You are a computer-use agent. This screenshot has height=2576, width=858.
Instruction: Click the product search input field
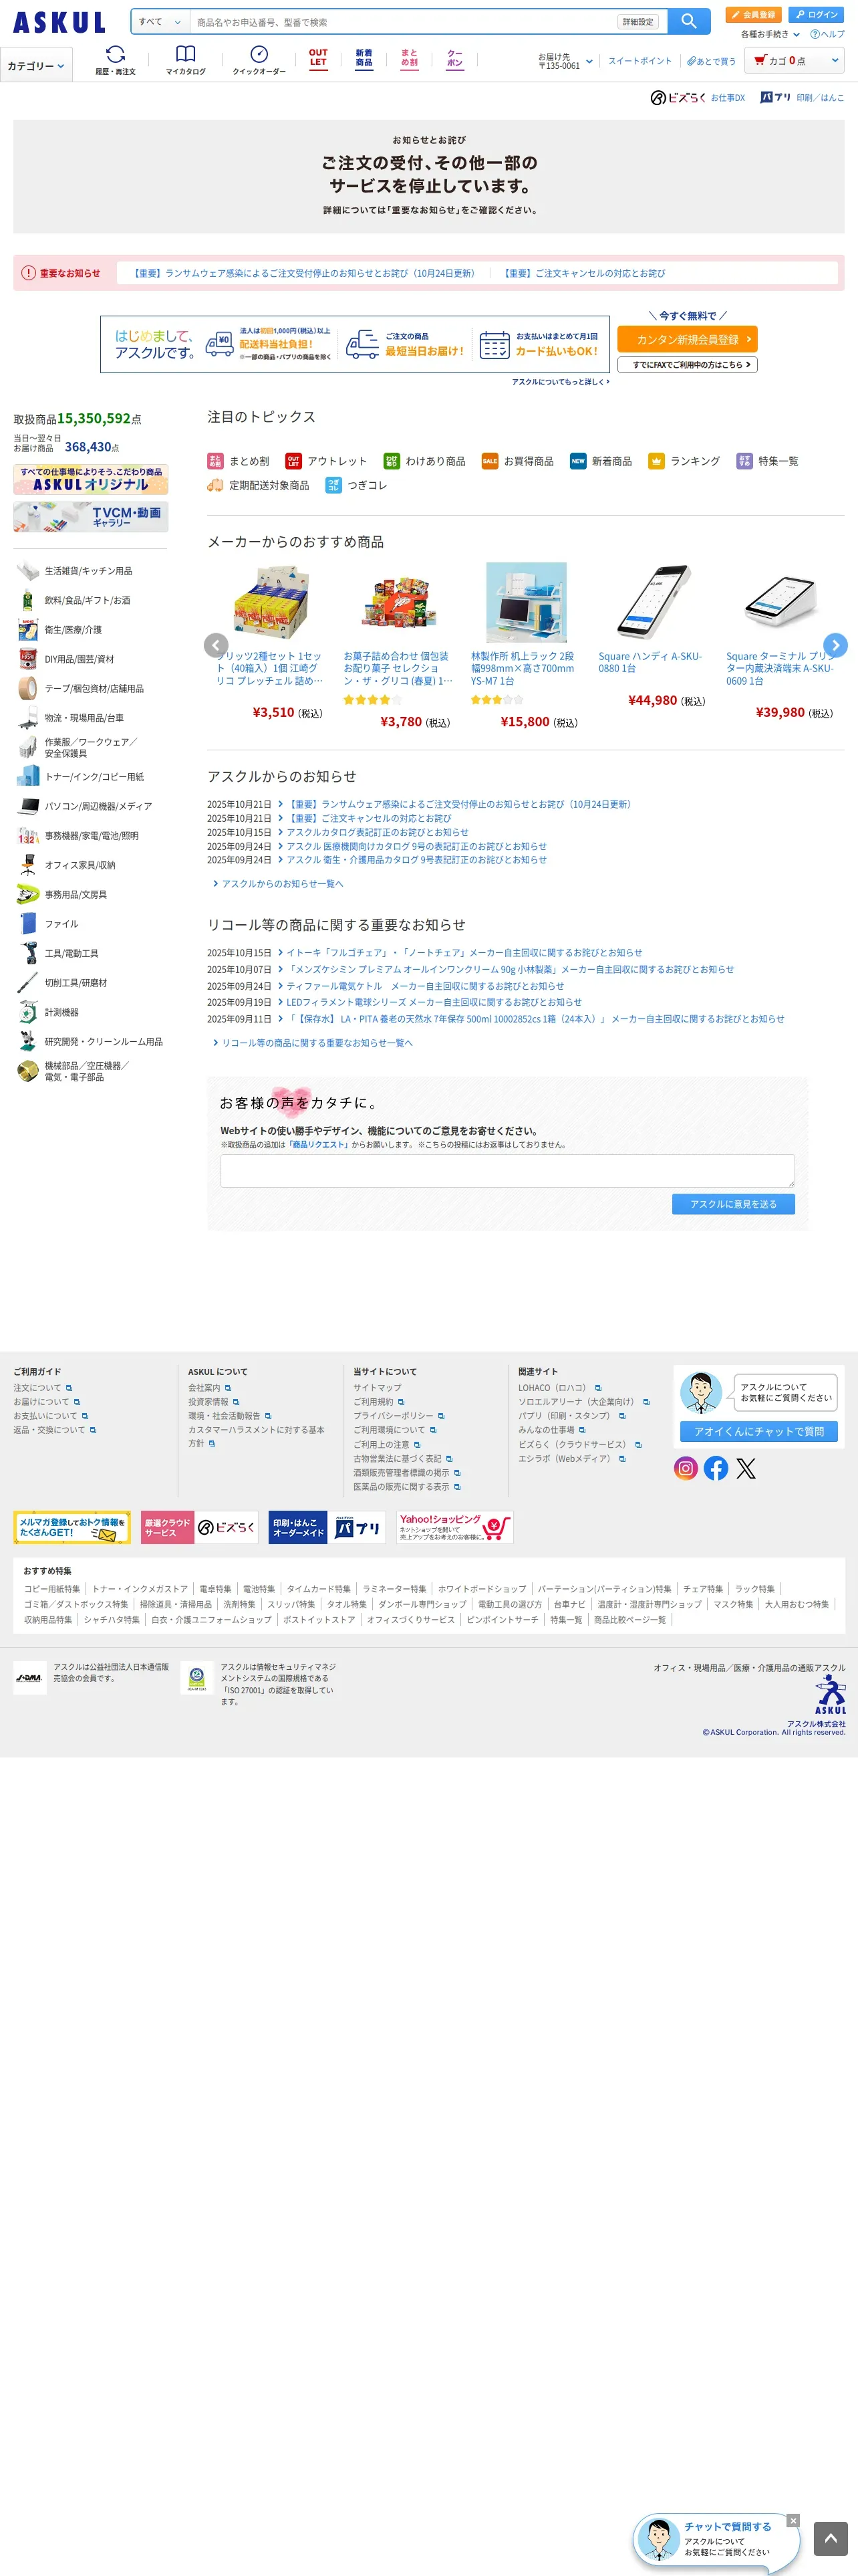point(404,22)
